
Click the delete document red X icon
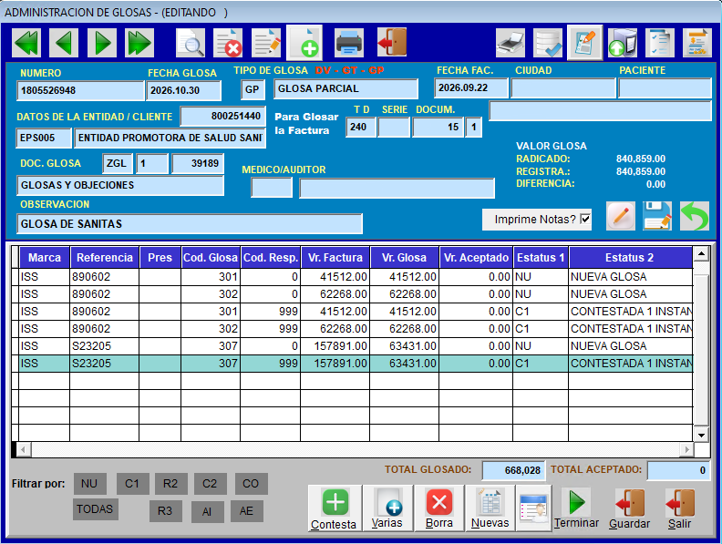229,43
